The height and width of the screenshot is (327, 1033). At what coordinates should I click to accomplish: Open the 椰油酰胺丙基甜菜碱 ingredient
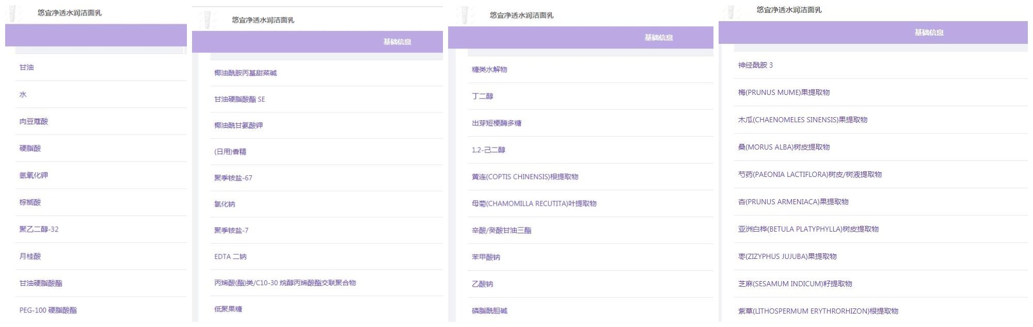(x=245, y=73)
